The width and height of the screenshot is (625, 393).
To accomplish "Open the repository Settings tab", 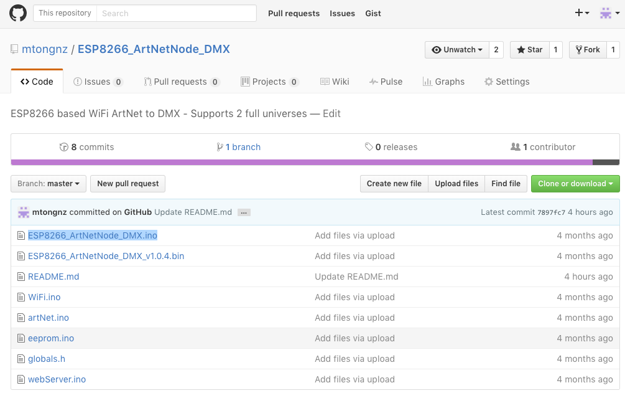I will [x=507, y=82].
